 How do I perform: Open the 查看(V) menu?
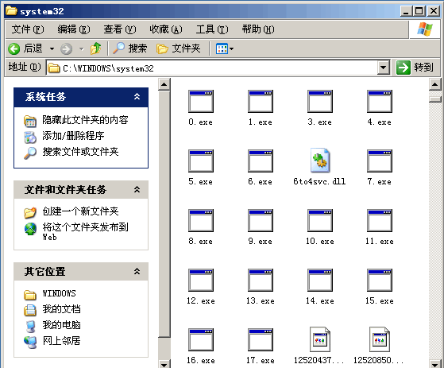(x=119, y=29)
